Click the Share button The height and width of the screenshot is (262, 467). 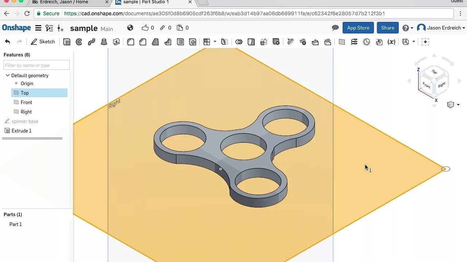[387, 28]
